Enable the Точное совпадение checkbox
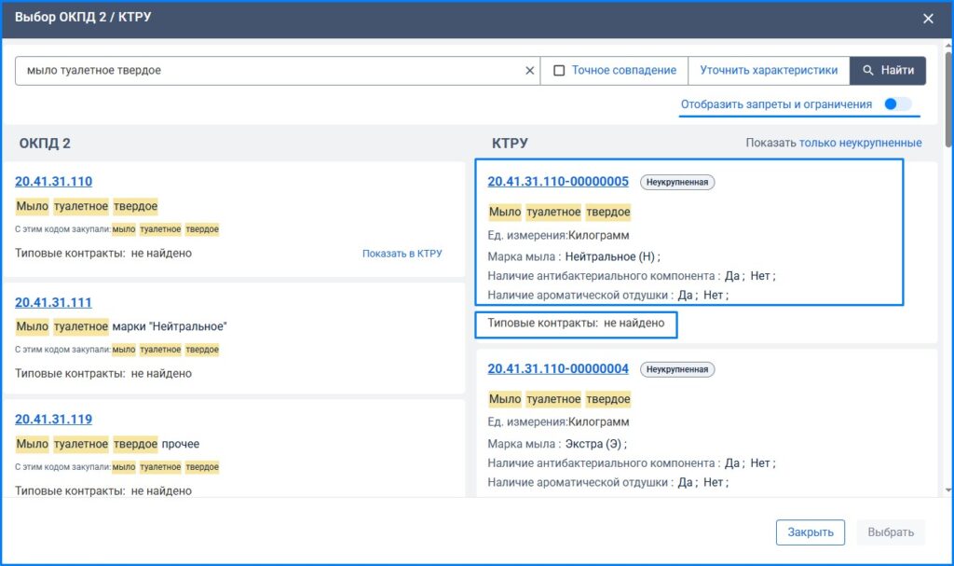Viewport: 954px width, 566px height. (559, 71)
